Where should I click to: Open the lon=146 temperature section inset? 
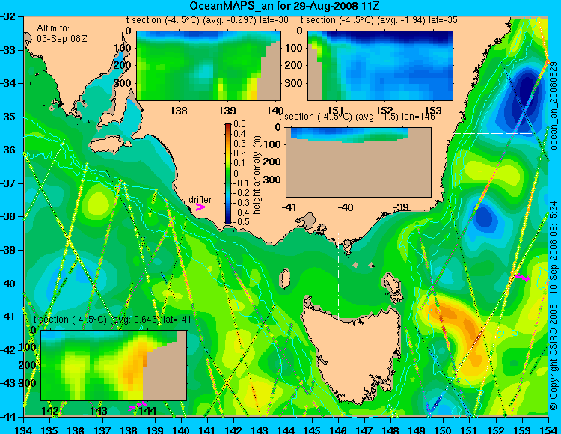coord(358,162)
